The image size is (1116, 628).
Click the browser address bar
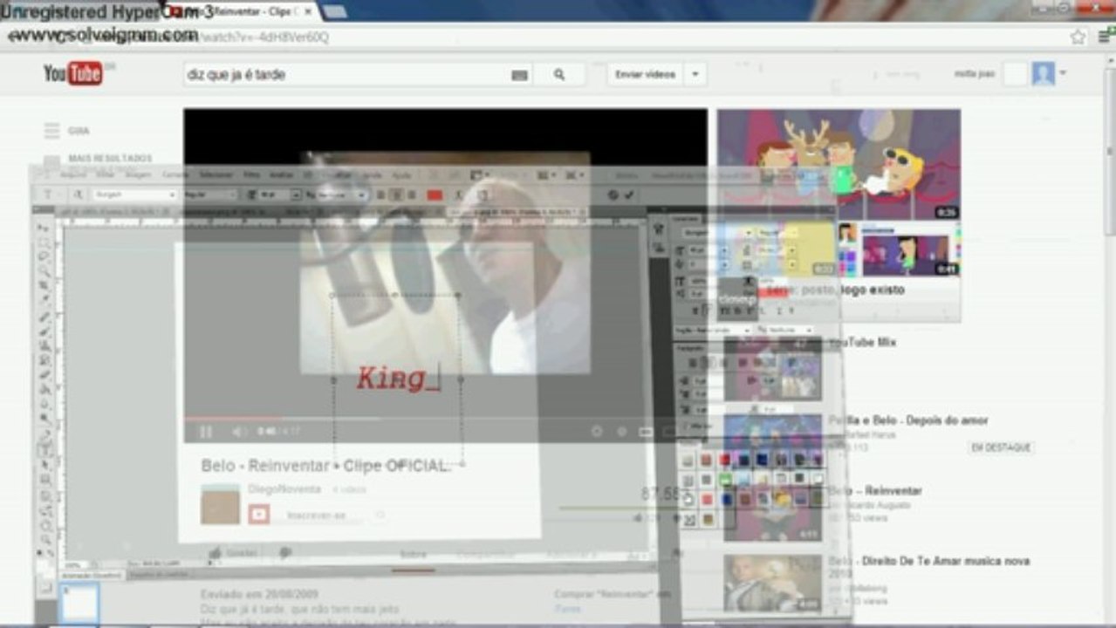point(558,38)
